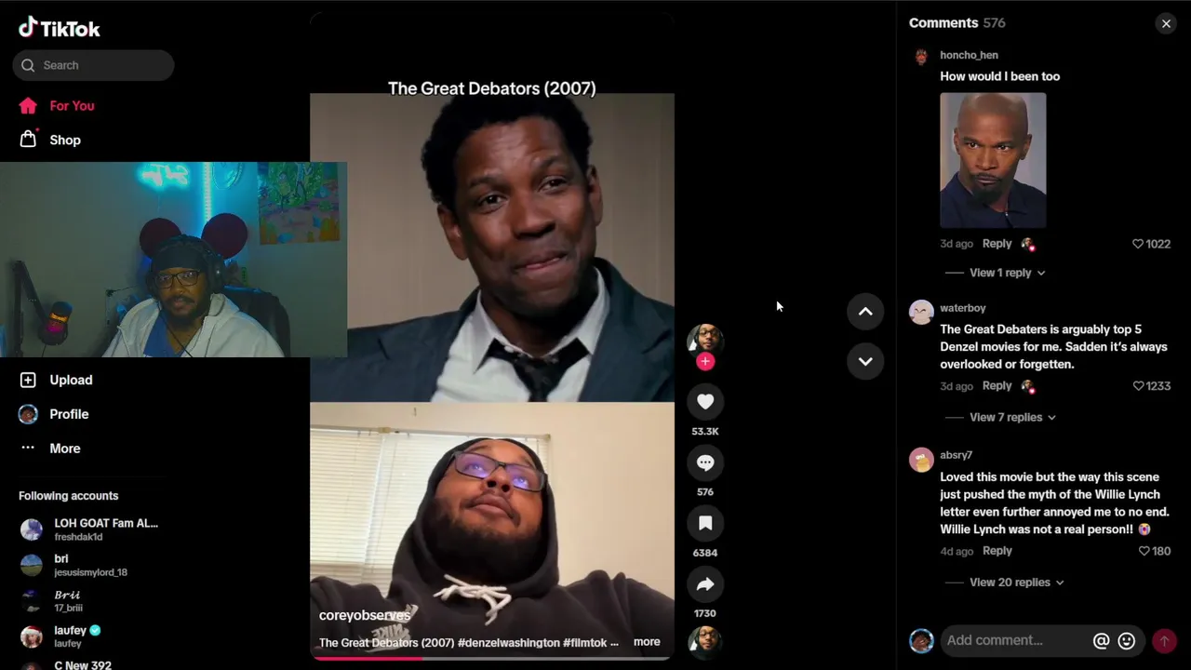
Task: Open comments with speech bubble icon
Action: 705,462
